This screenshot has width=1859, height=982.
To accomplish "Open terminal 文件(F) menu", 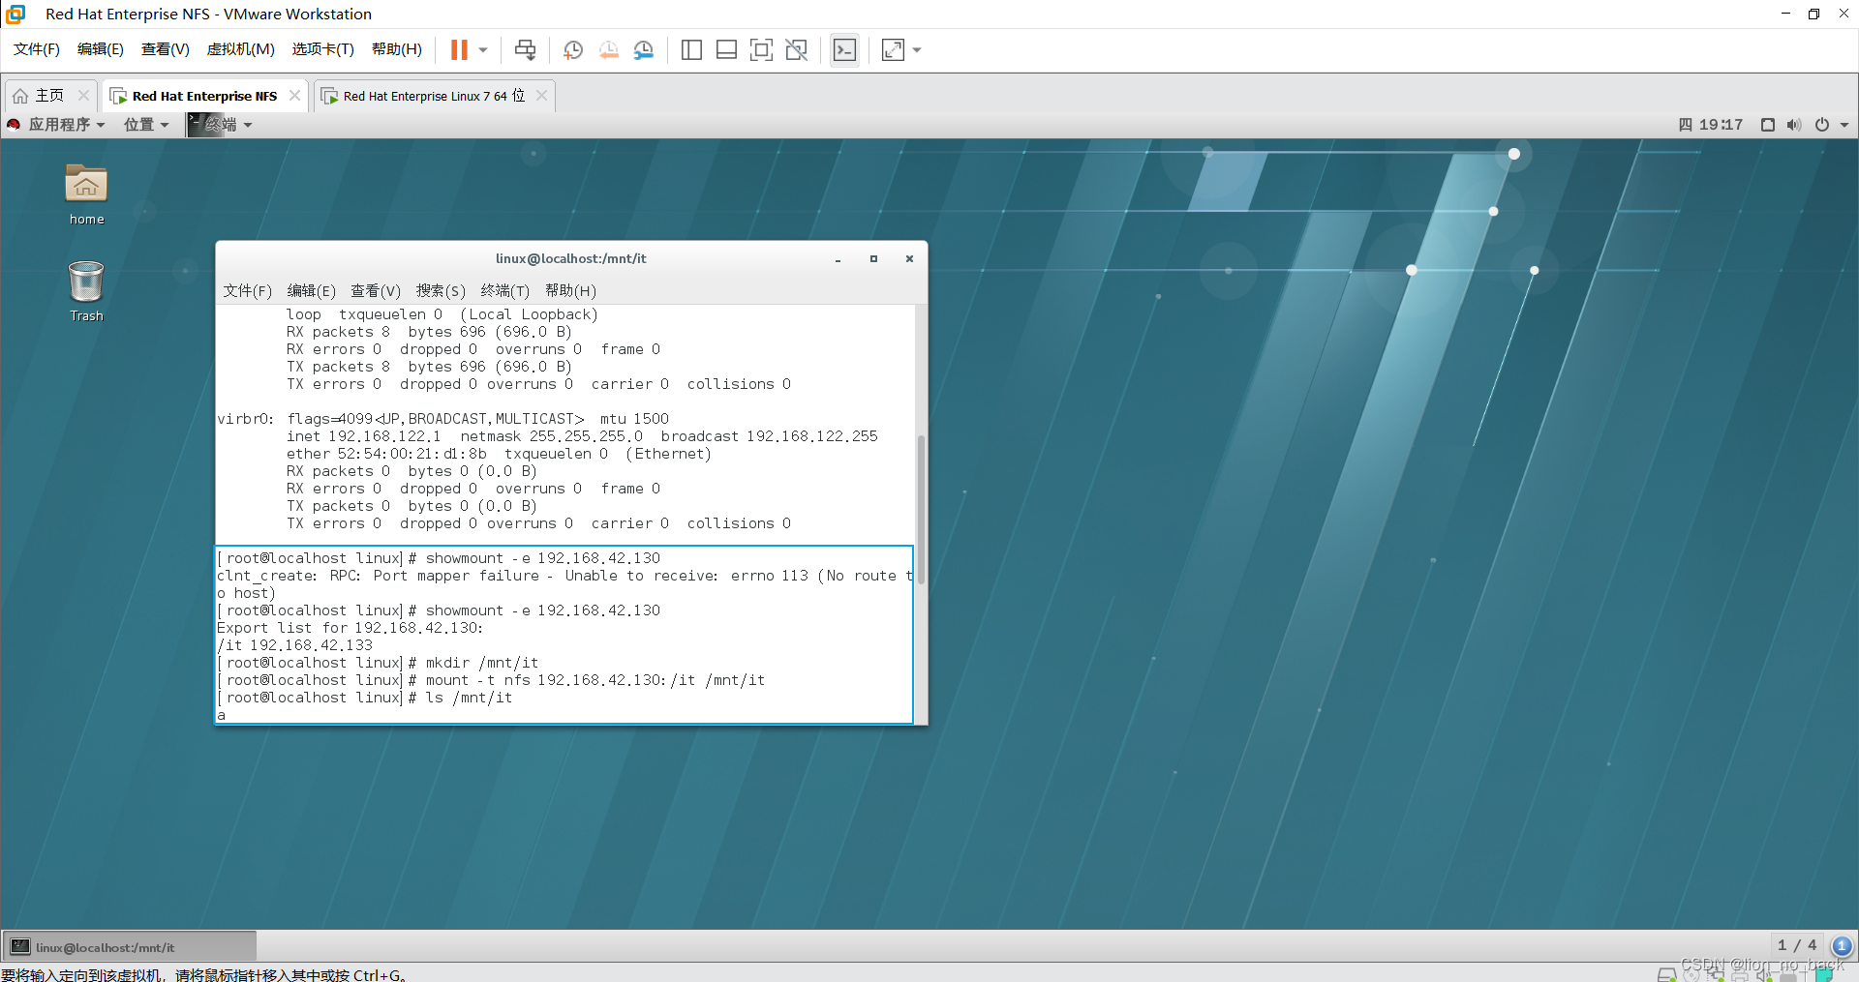I will tap(248, 291).
